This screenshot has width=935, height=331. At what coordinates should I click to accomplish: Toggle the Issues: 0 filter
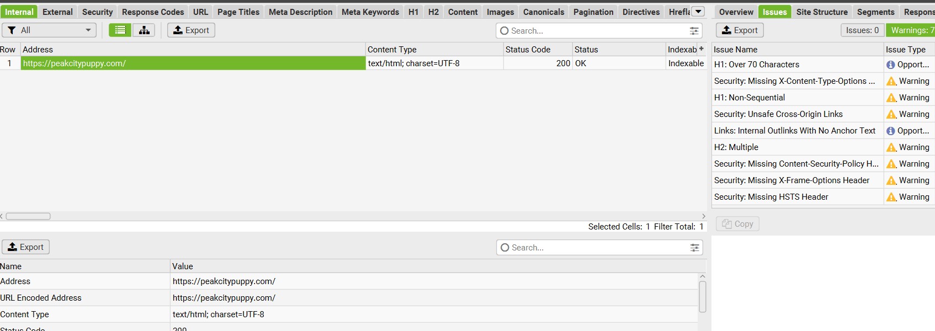tap(862, 30)
